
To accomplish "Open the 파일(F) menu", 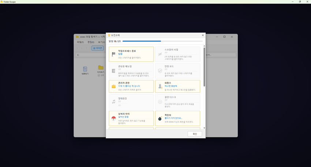I will (x=80, y=42).
